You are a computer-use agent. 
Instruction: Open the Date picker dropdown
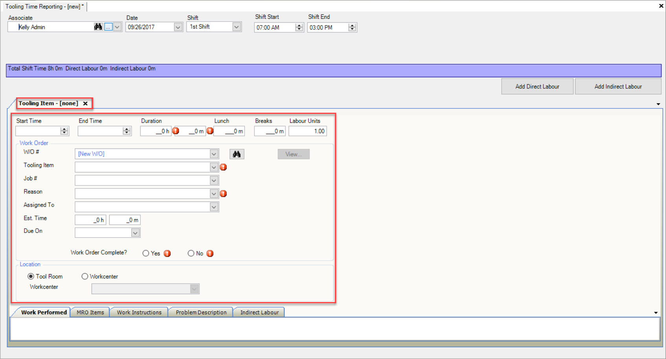(x=178, y=27)
